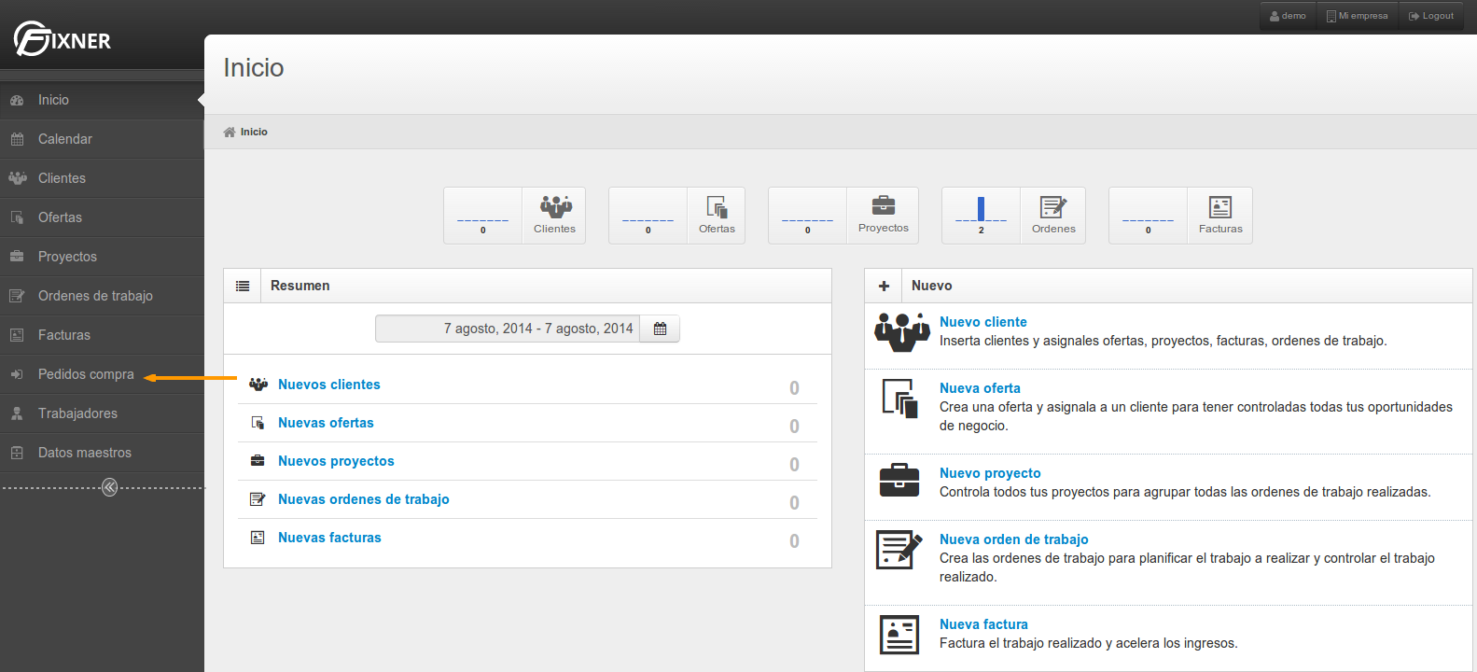Click the Nuevas facturas icon in Resumen

(x=258, y=538)
